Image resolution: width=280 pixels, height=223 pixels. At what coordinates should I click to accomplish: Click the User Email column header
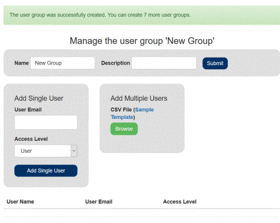pos(99,202)
